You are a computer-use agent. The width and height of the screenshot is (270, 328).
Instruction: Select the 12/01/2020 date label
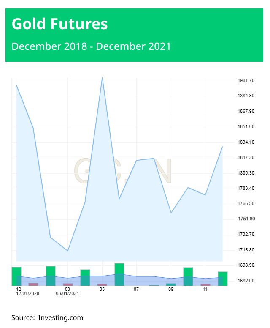pos(27,293)
